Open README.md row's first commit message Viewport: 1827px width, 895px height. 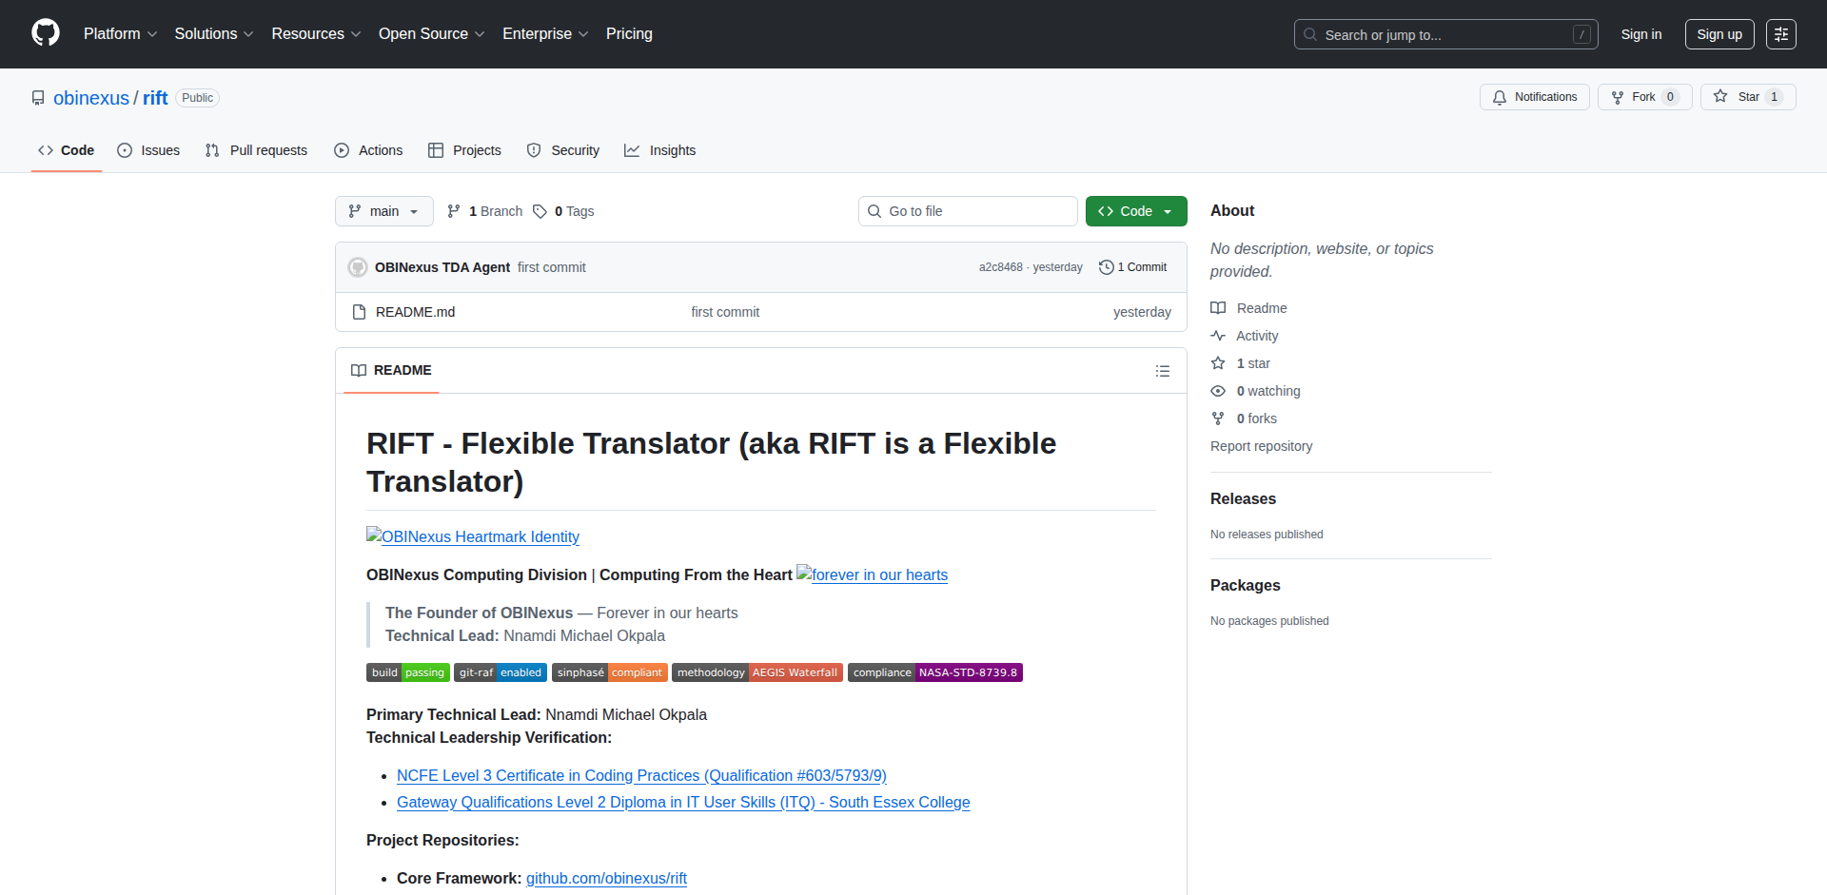(725, 312)
